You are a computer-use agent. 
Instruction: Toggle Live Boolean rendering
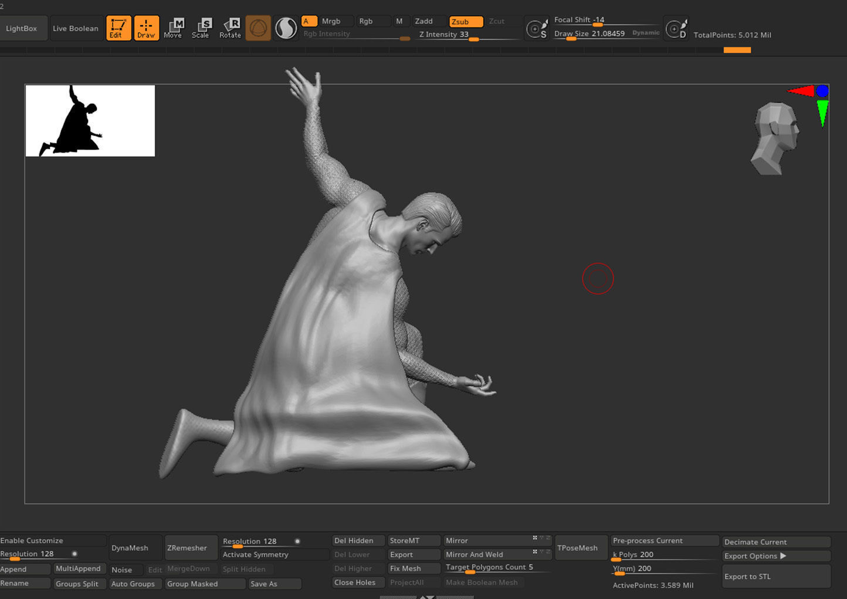(76, 28)
